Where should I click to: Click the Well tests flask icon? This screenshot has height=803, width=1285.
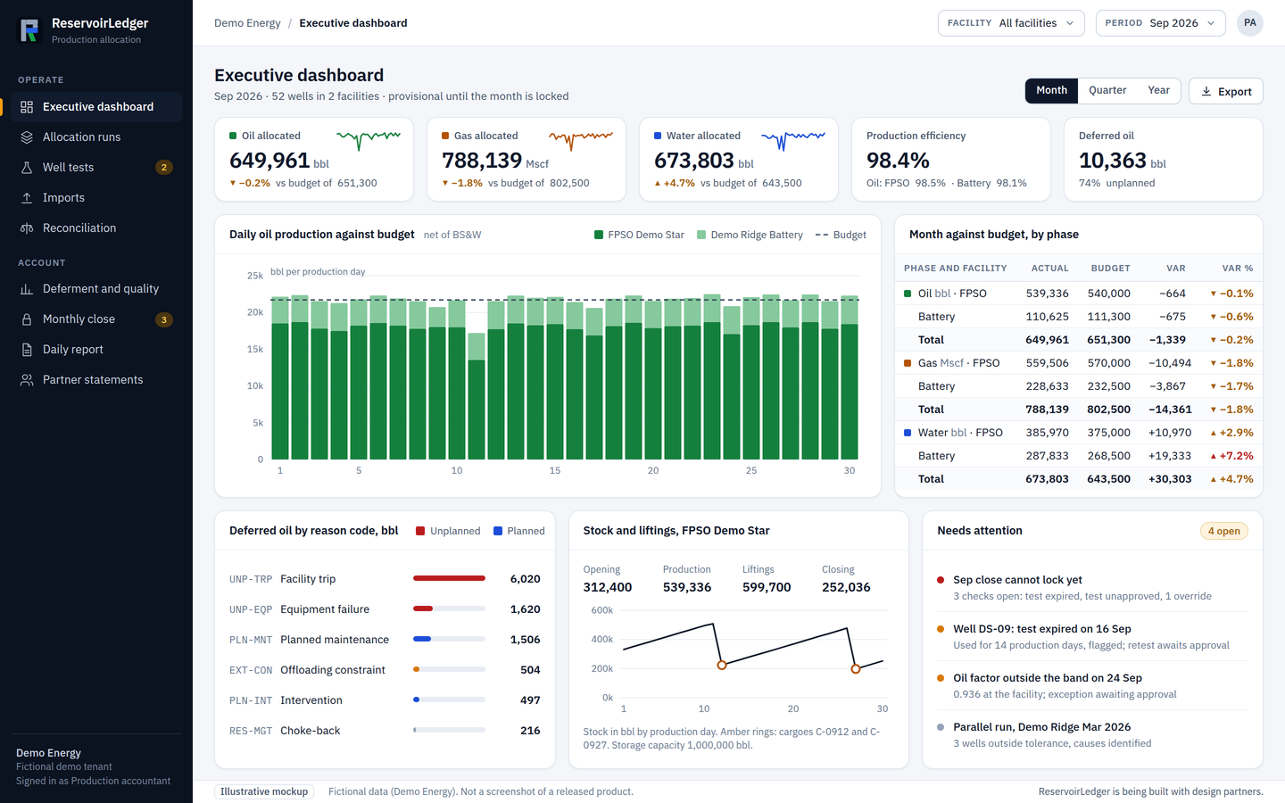click(x=27, y=168)
